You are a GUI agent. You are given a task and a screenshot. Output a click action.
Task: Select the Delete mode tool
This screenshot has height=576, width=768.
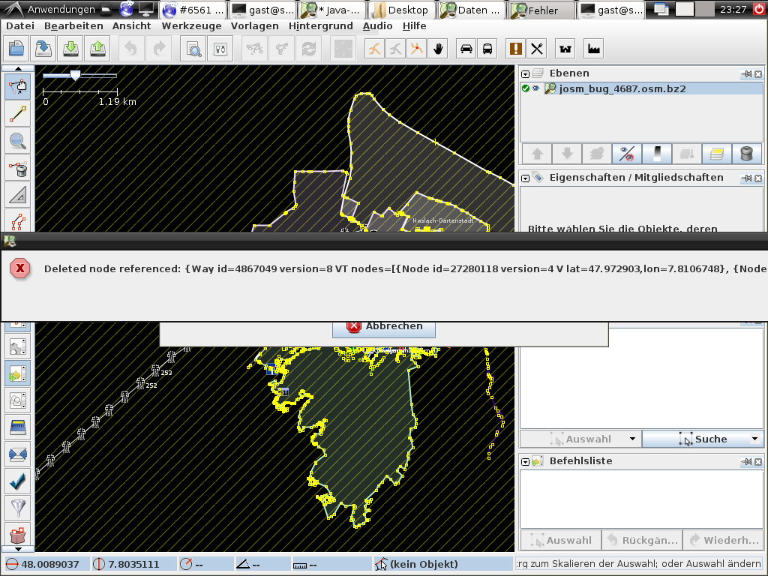click(17, 168)
